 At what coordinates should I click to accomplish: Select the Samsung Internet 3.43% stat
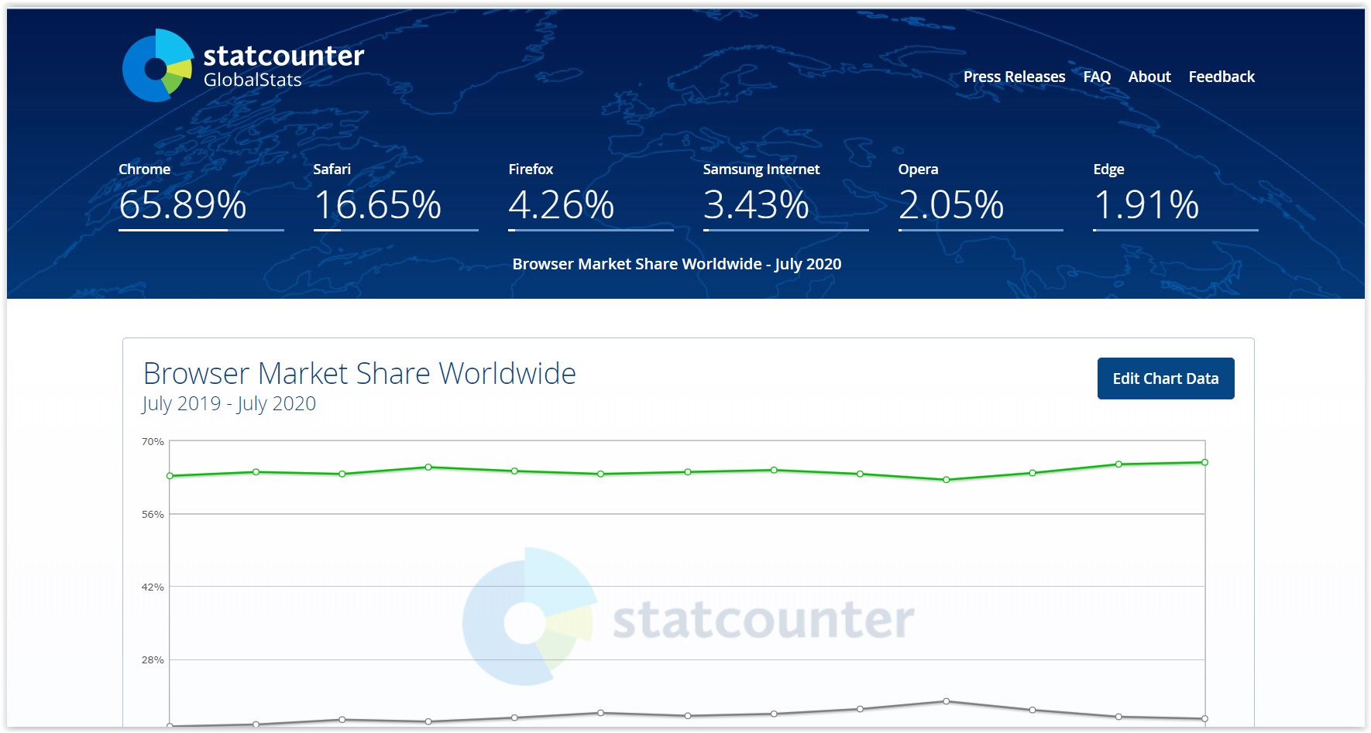pos(785,195)
